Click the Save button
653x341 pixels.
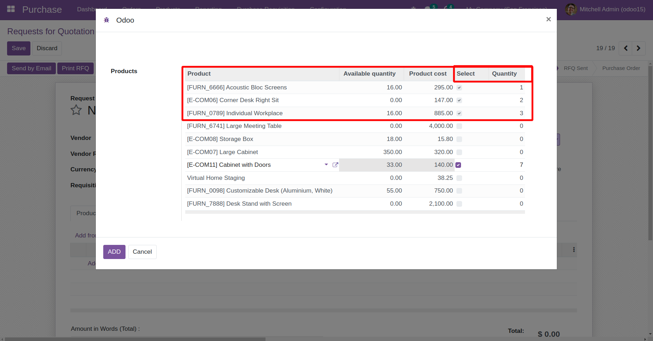pyautogui.click(x=19, y=48)
